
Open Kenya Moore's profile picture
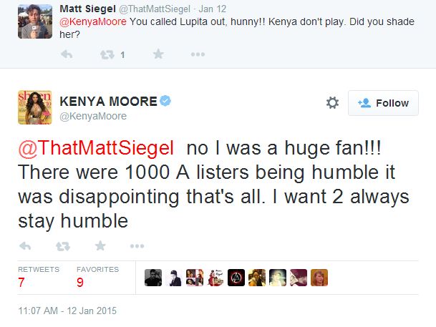point(35,108)
